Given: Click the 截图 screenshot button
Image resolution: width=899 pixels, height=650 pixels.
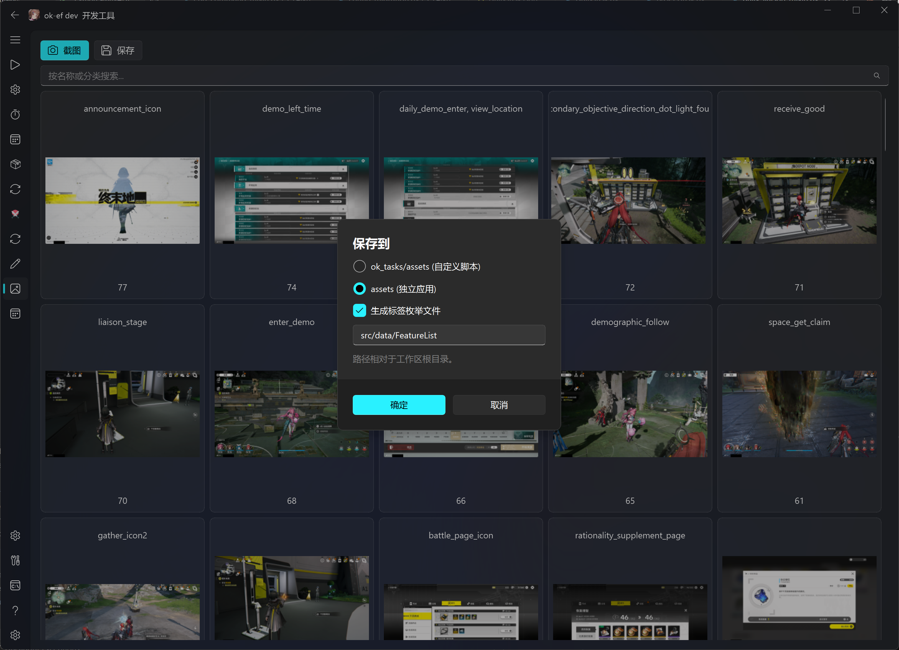Looking at the screenshot, I should pos(65,50).
